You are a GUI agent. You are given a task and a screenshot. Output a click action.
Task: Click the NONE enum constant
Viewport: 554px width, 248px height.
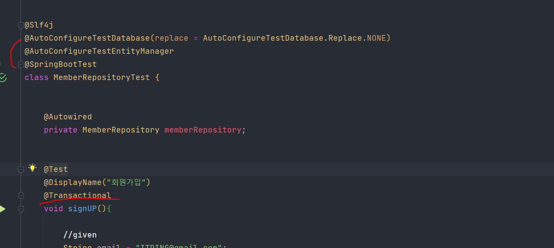[376, 38]
